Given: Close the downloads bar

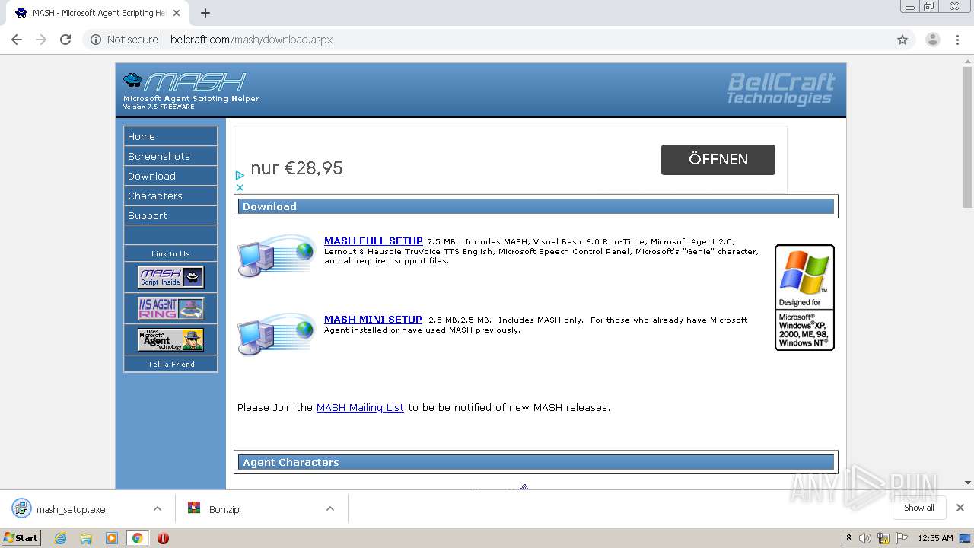Looking at the screenshot, I should (x=960, y=508).
